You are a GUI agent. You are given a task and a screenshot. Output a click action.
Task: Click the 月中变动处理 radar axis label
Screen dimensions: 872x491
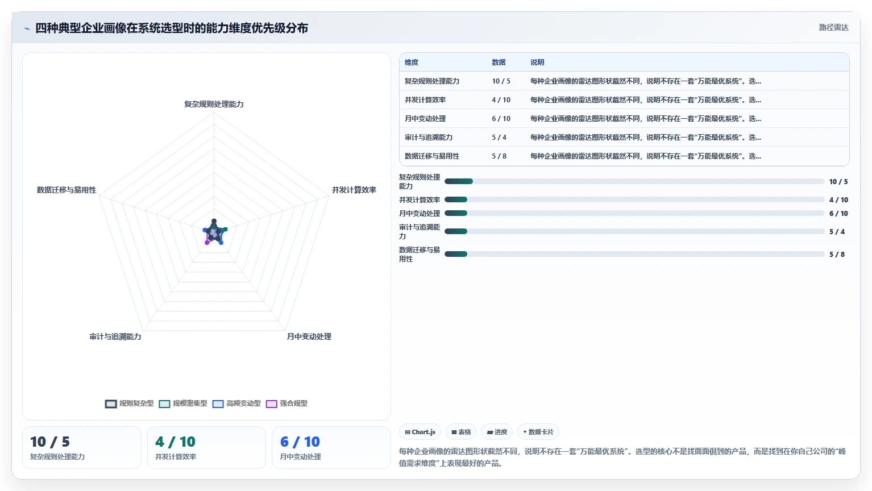(309, 336)
